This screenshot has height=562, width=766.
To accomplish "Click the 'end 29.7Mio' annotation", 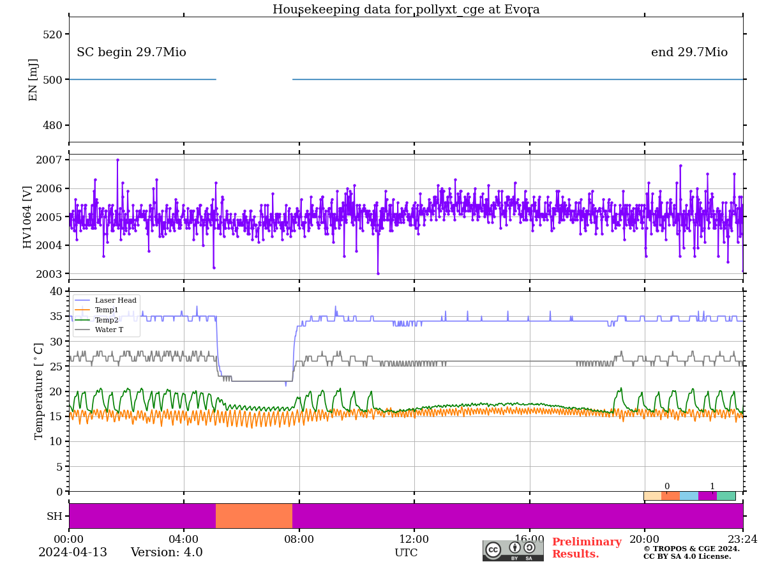I will tap(689, 52).
